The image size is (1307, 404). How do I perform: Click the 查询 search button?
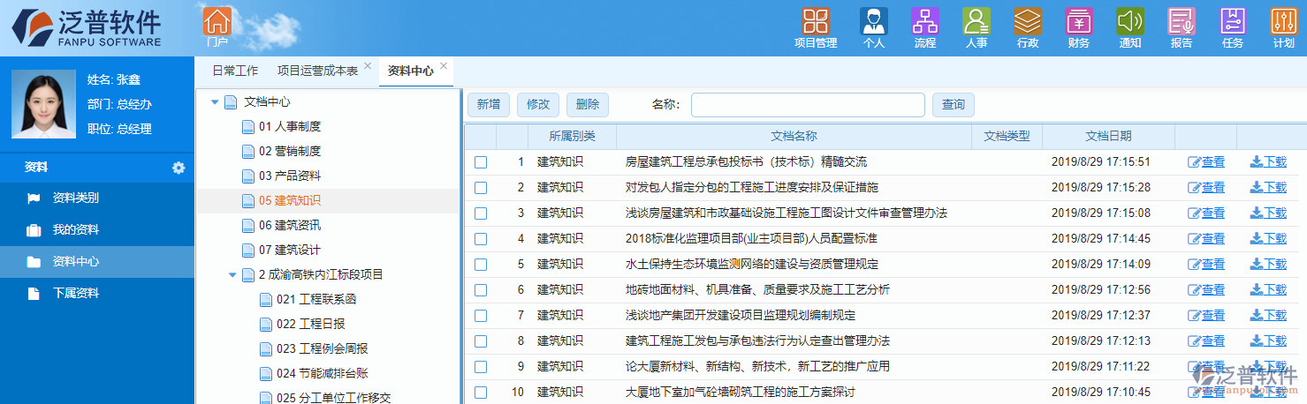954,105
